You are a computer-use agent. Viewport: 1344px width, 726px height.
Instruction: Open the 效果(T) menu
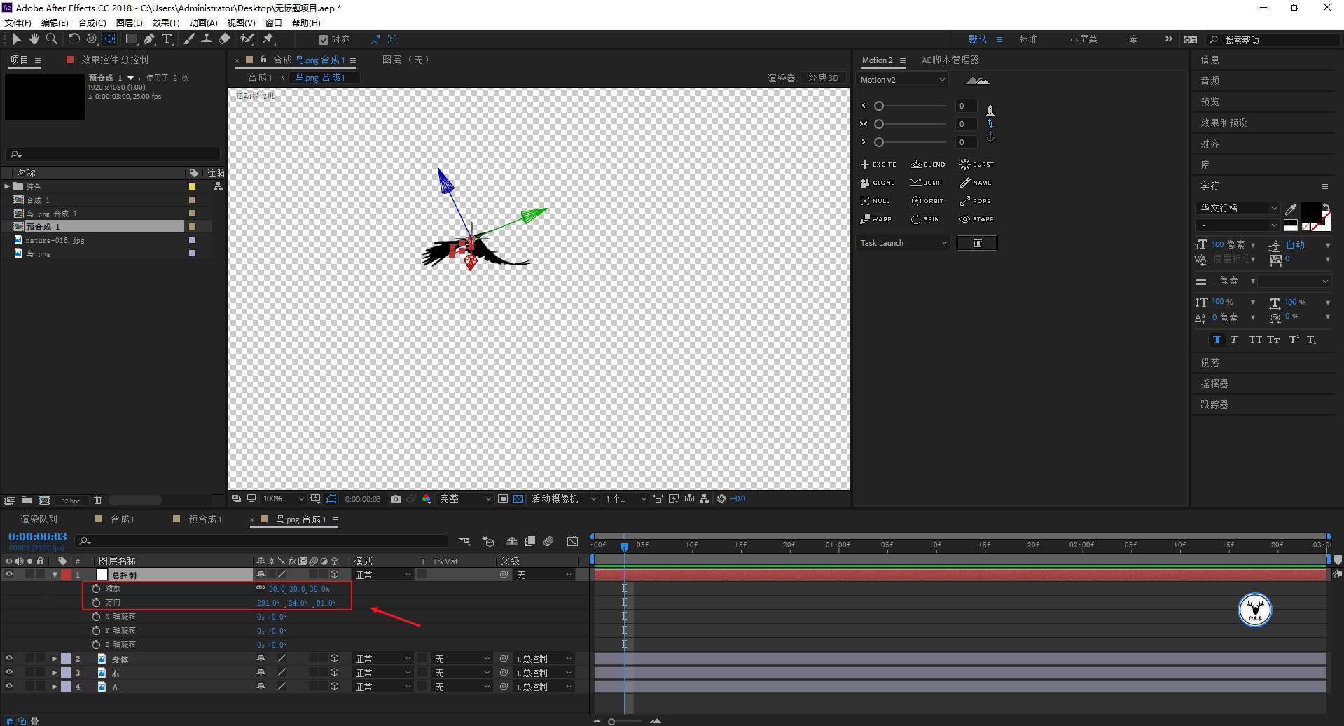(166, 23)
